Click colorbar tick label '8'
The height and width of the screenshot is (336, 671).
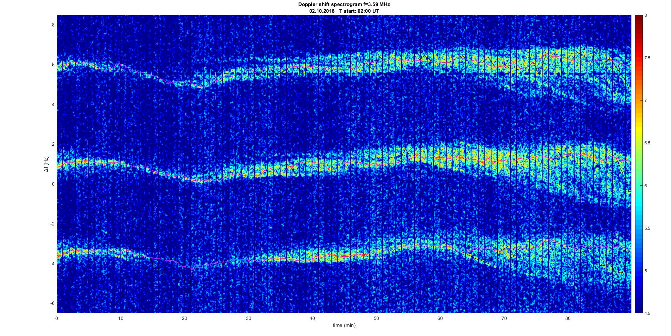point(646,15)
